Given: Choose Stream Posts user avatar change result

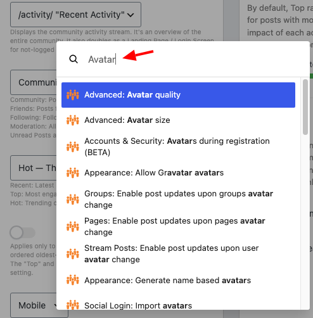Looking at the screenshot, I should click(x=178, y=253).
